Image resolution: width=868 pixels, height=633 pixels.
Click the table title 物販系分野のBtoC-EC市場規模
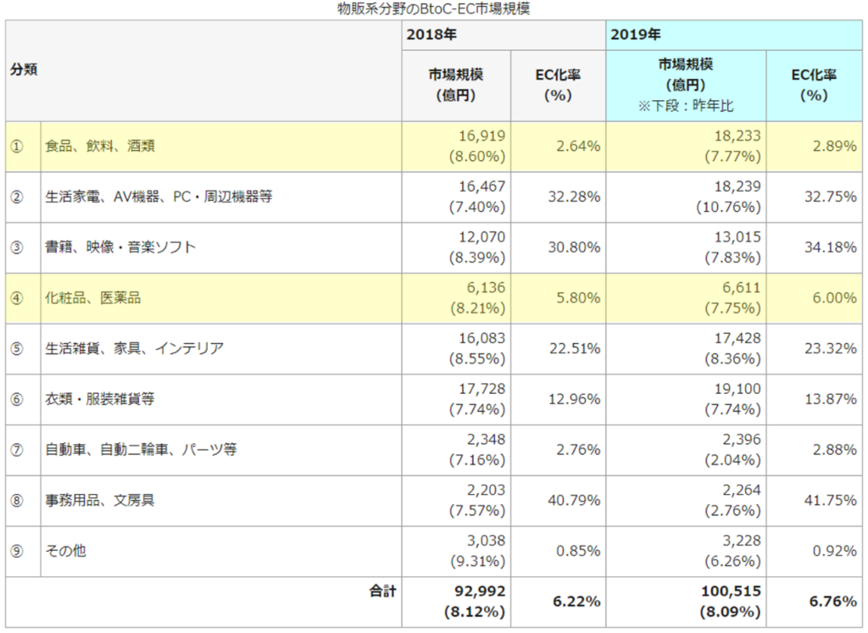[434, 9]
